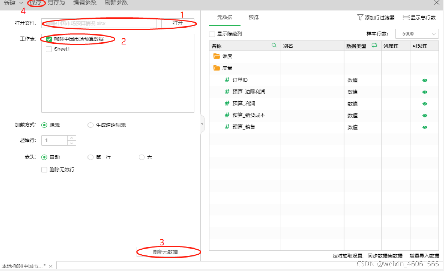444x271 pixels.
Task: Switch to the 元数据 tab
Action: tap(225, 17)
